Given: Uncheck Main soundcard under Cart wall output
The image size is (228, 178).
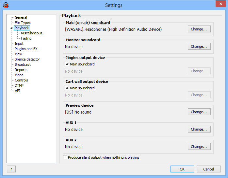Looking at the screenshot, I should point(67,88).
